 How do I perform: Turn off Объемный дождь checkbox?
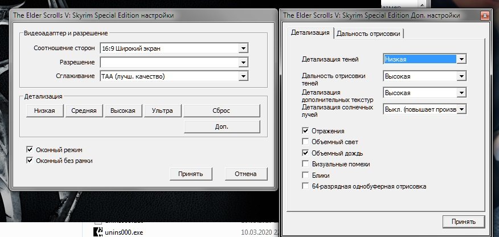point(306,153)
